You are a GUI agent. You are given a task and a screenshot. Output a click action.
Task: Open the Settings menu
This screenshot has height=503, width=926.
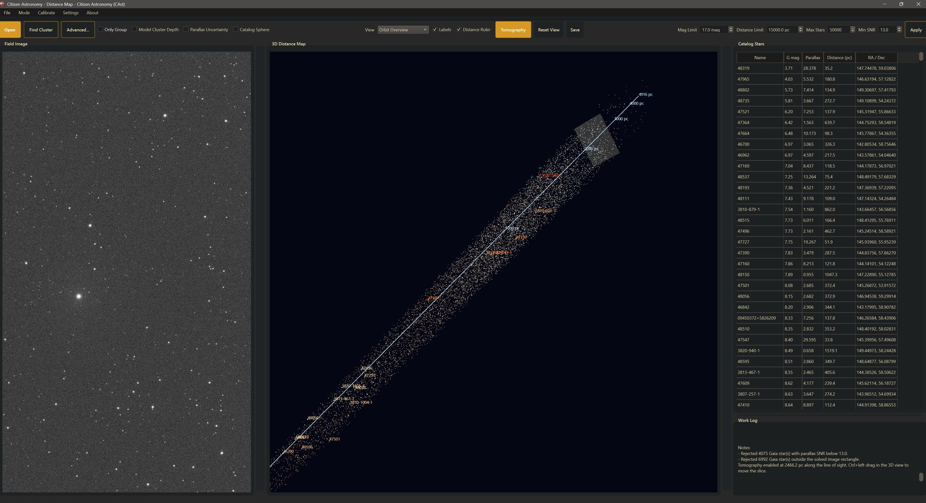click(x=70, y=13)
